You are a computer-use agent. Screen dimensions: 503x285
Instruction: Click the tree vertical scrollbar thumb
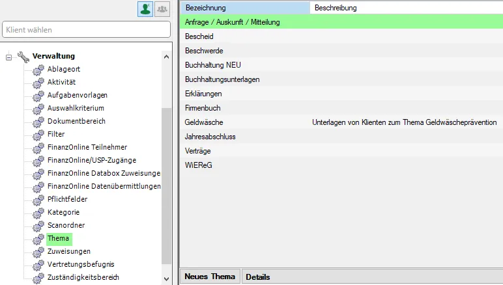click(166, 186)
